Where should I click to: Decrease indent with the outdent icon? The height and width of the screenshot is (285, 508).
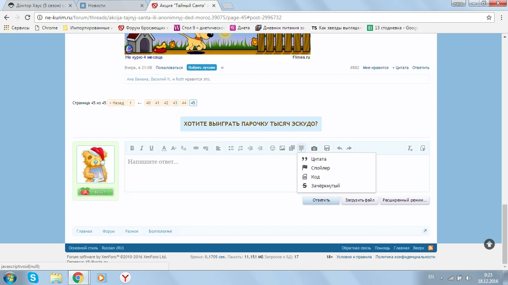[x=250, y=148]
